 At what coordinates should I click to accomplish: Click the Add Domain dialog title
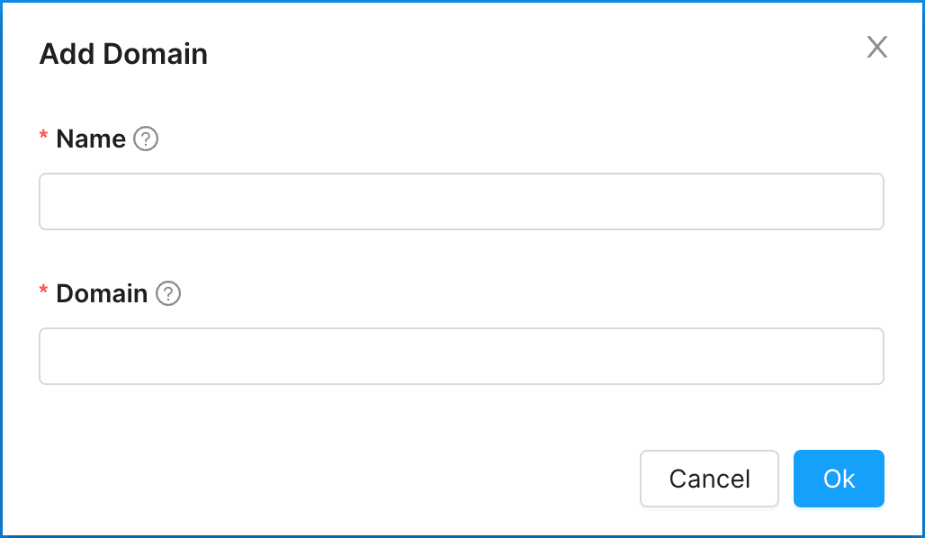[123, 55]
